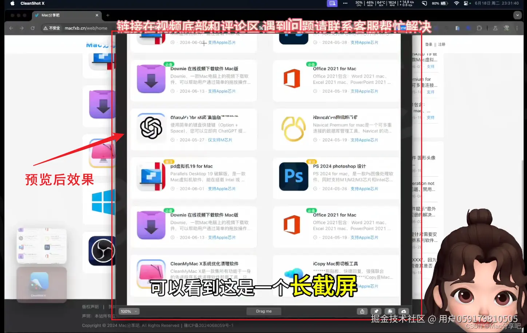
Task: Click the Drag me button
Action: tap(263, 311)
